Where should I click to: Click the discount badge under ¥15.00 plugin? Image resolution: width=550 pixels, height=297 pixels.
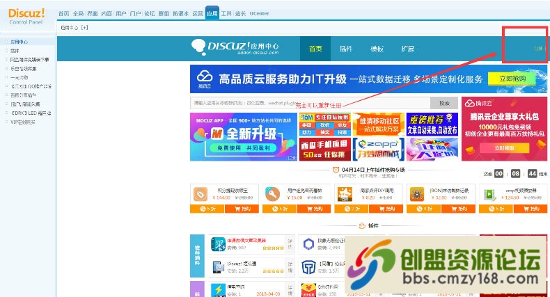(280, 209)
